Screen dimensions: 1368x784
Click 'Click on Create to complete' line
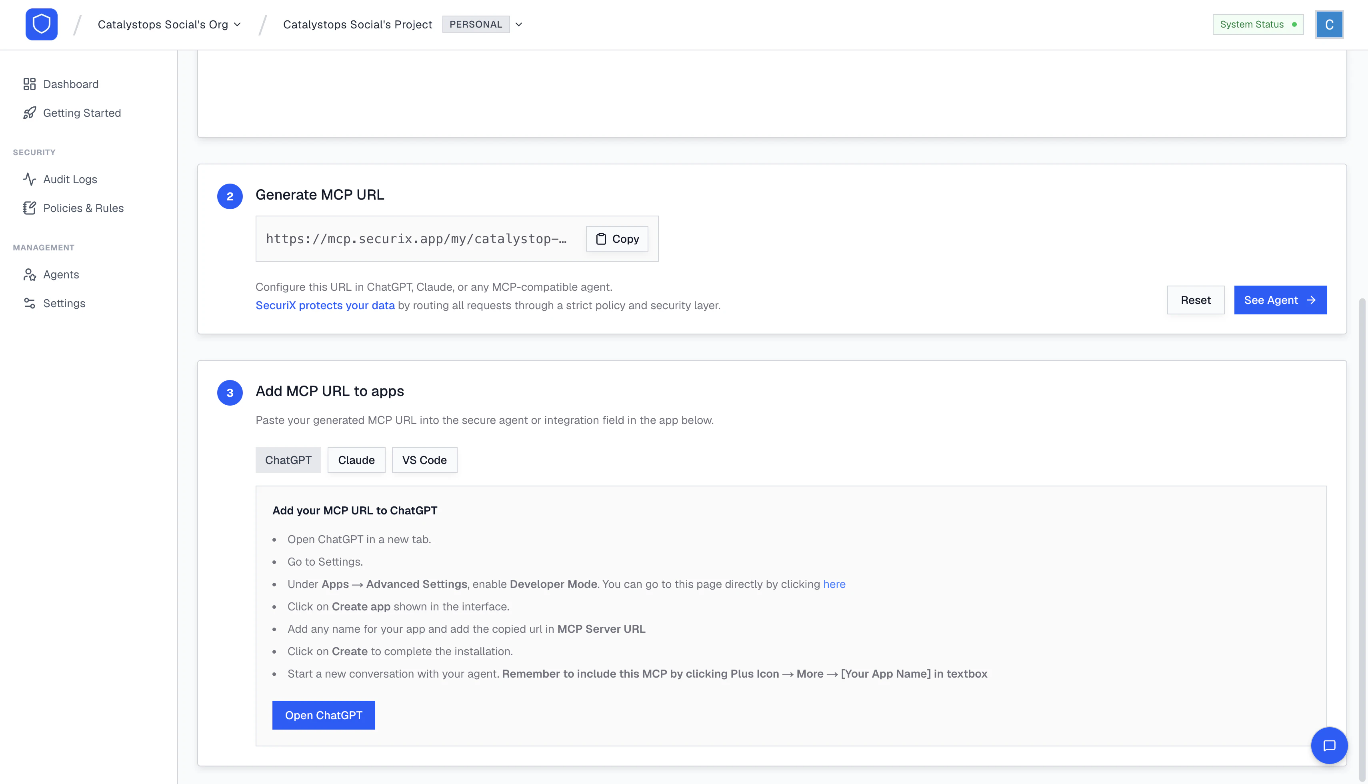400,651
